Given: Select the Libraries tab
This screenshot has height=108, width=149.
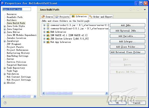Looking at the screenshot, I should click(79, 16).
